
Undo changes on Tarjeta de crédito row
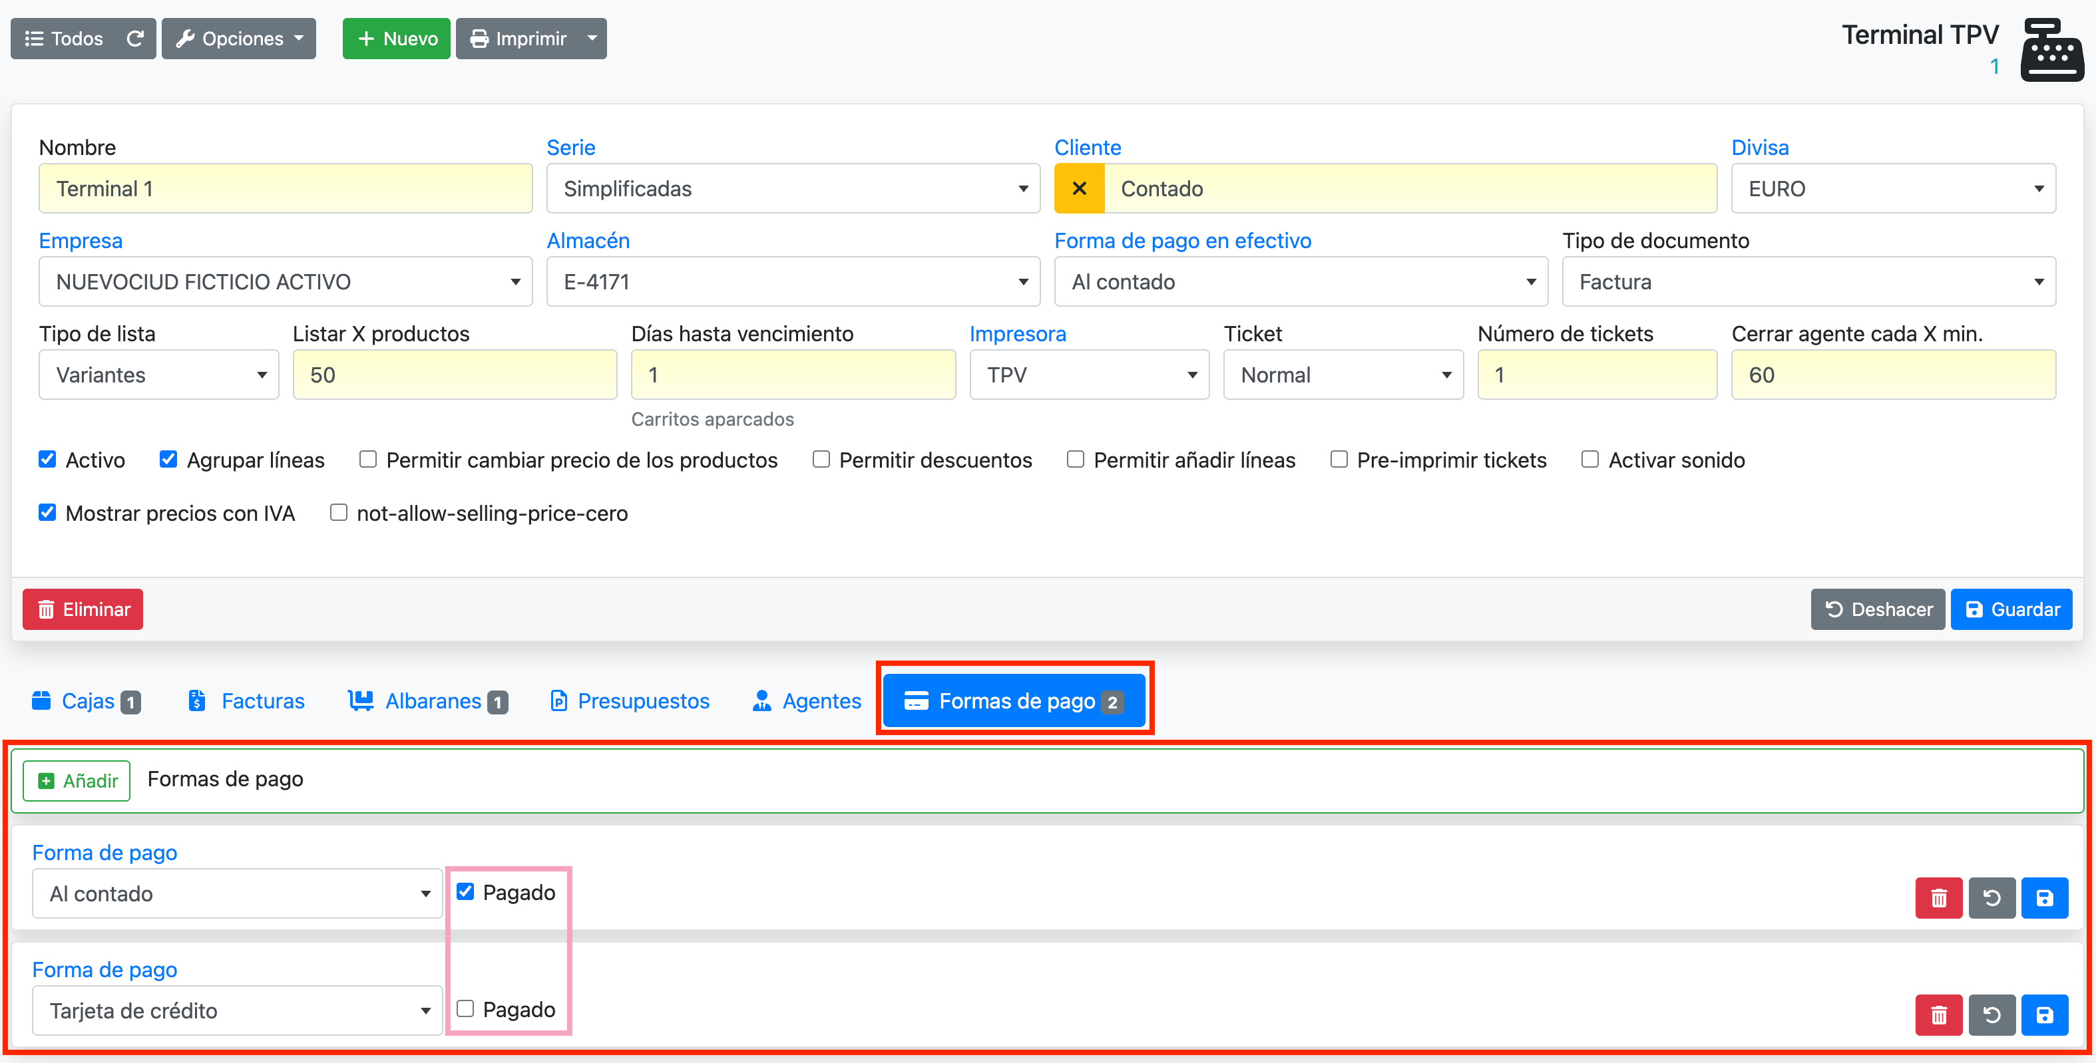pyautogui.click(x=1991, y=1015)
